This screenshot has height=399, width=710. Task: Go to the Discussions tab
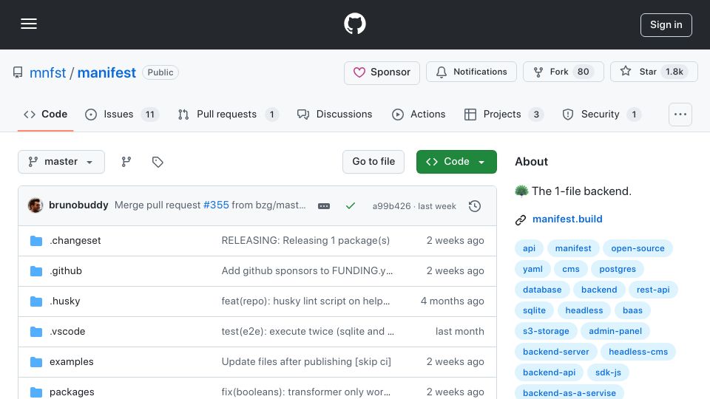pos(334,115)
